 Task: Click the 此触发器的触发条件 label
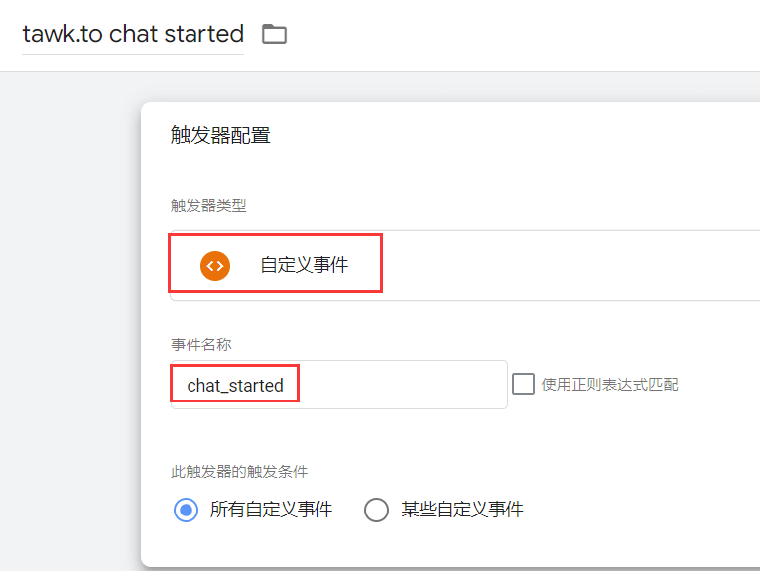pyautogui.click(x=246, y=472)
